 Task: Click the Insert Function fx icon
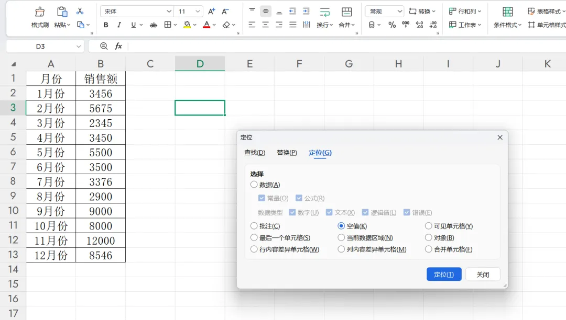pyautogui.click(x=118, y=46)
